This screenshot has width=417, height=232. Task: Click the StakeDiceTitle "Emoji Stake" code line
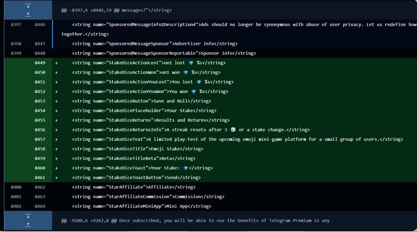click(137, 149)
